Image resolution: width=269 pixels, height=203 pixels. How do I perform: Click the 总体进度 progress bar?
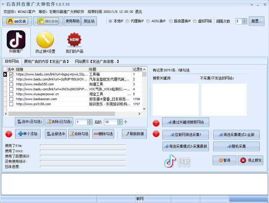(83, 167)
